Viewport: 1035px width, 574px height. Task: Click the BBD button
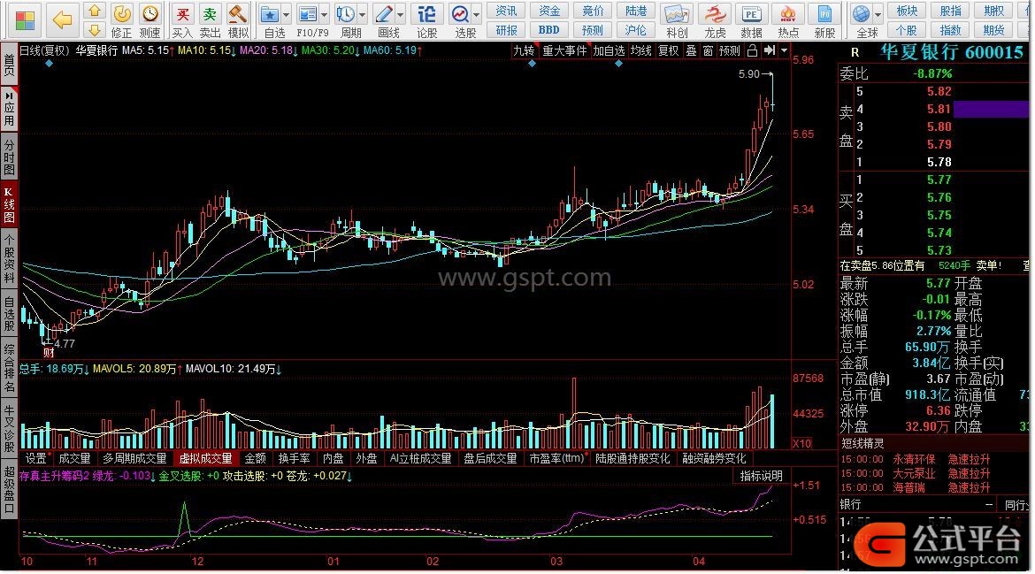(x=549, y=30)
